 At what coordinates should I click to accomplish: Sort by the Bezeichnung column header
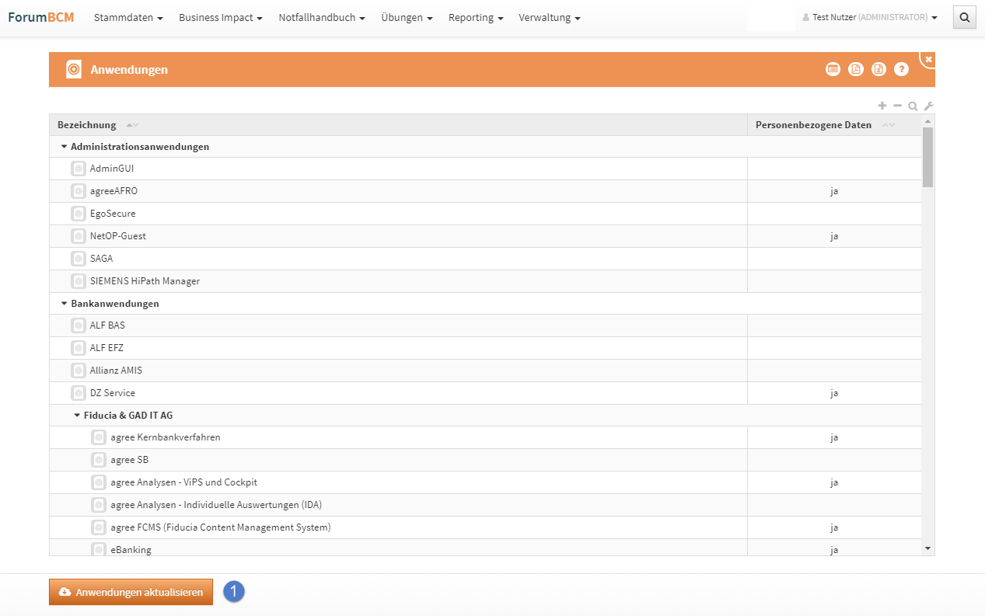pos(87,125)
